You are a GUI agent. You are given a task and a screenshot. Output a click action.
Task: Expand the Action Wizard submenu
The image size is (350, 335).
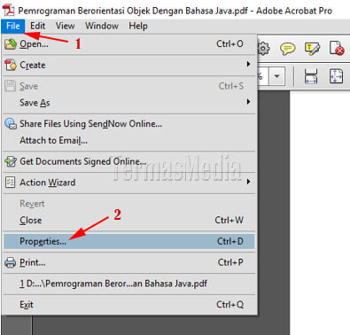coord(129,183)
